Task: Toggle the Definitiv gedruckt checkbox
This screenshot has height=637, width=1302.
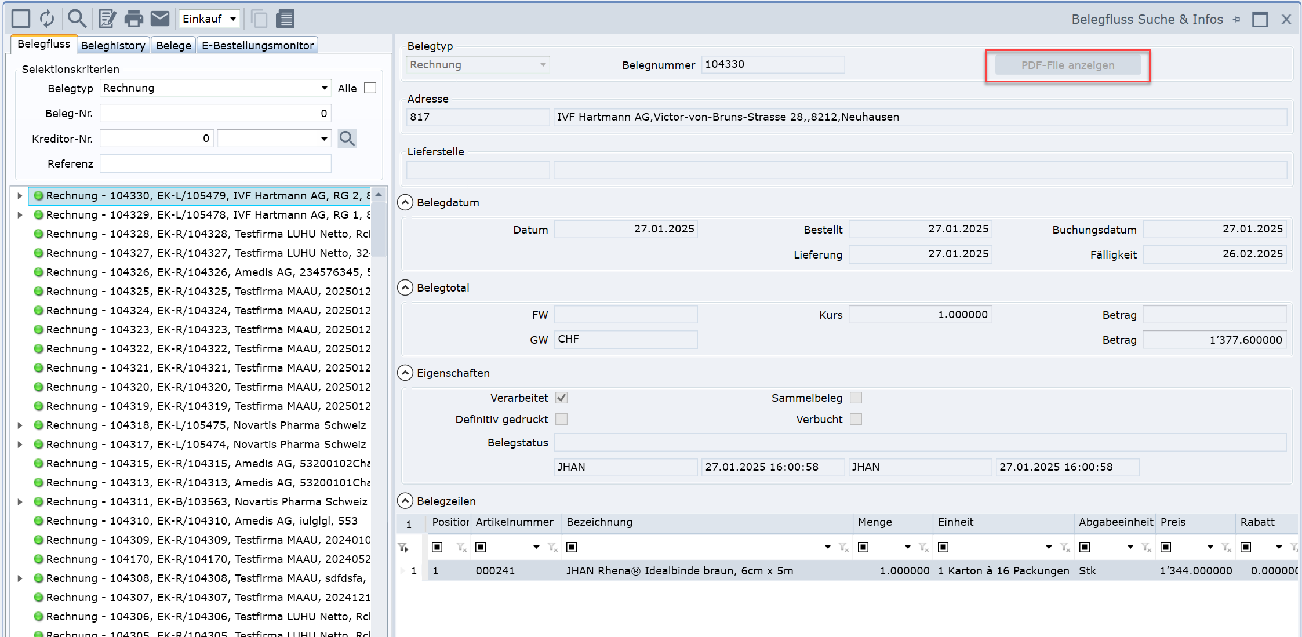Action: [561, 419]
